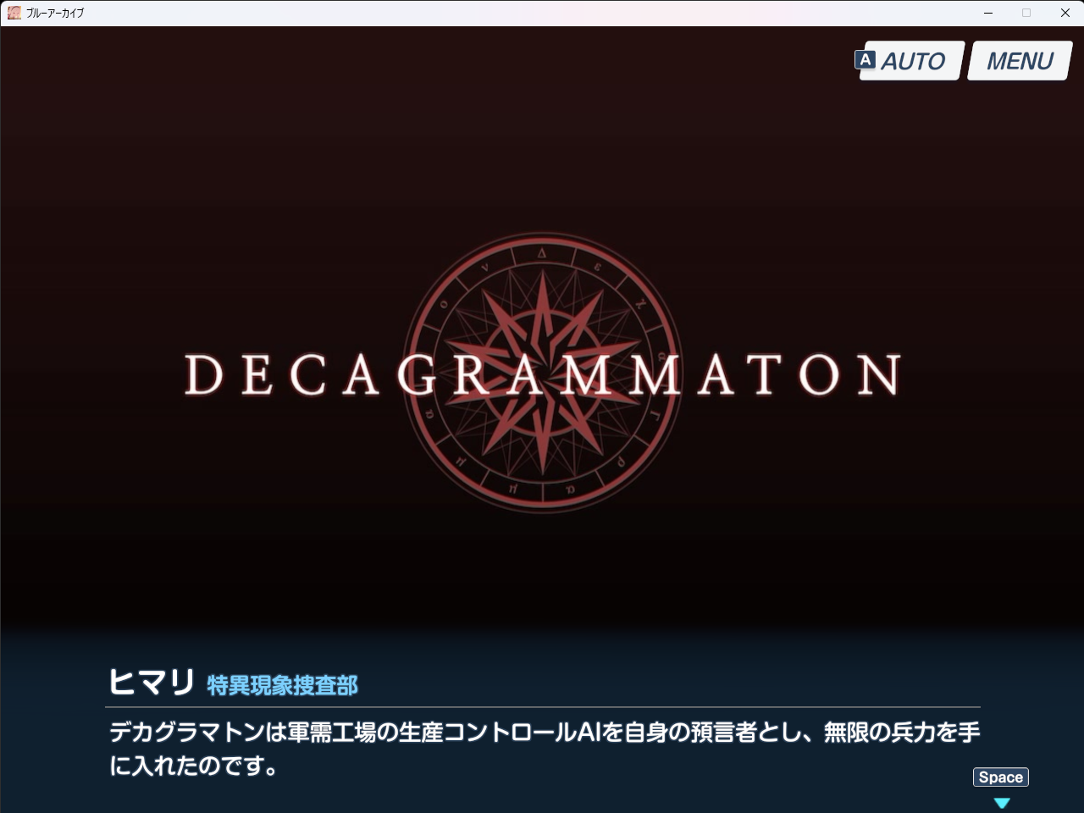The height and width of the screenshot is (813, 1084).
Task: Click the first line of dialogue text
Action: pos(544,732)
